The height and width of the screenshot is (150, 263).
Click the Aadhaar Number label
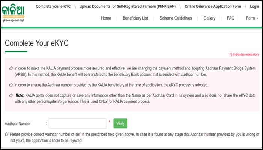click(18, 123)
